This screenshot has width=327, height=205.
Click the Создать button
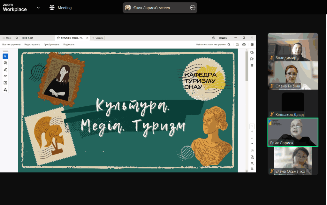[x=98, y=38]
